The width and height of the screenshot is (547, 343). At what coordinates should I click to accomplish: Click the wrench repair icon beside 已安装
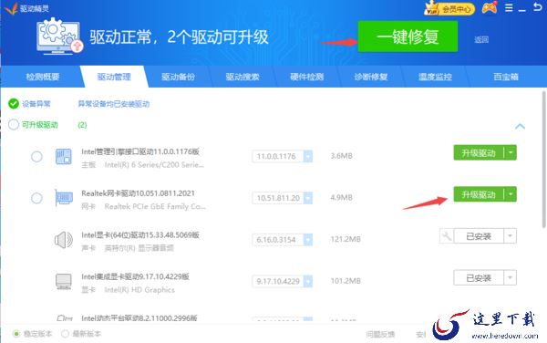pos(447,236)
